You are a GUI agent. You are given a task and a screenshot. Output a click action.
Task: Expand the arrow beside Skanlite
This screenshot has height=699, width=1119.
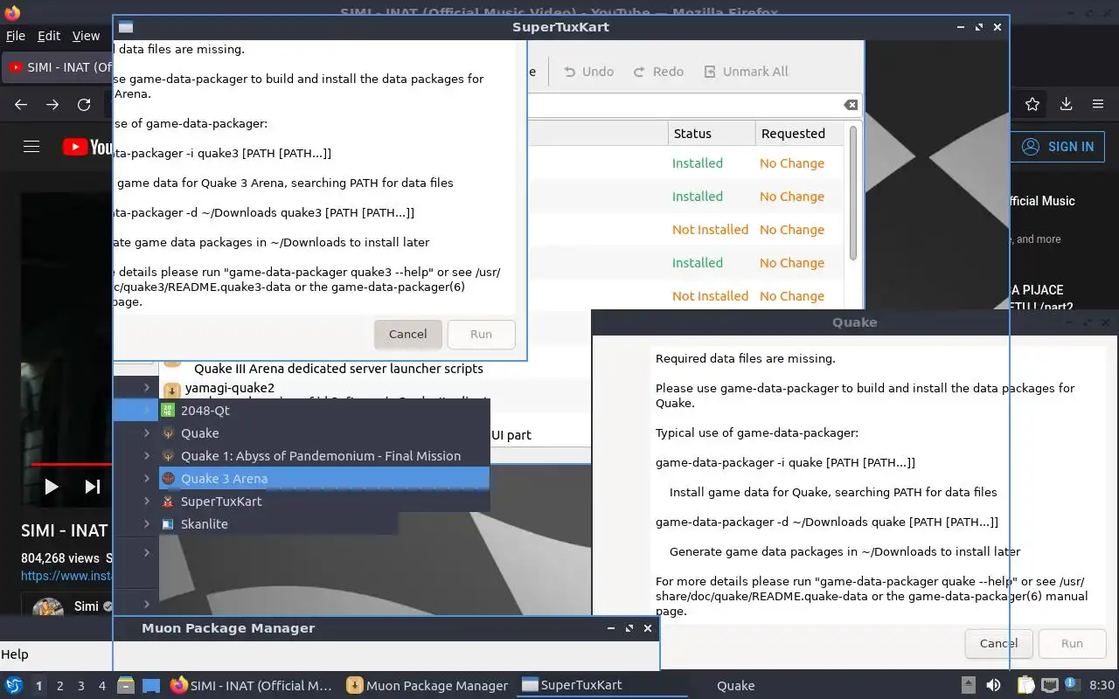(147, 523)
